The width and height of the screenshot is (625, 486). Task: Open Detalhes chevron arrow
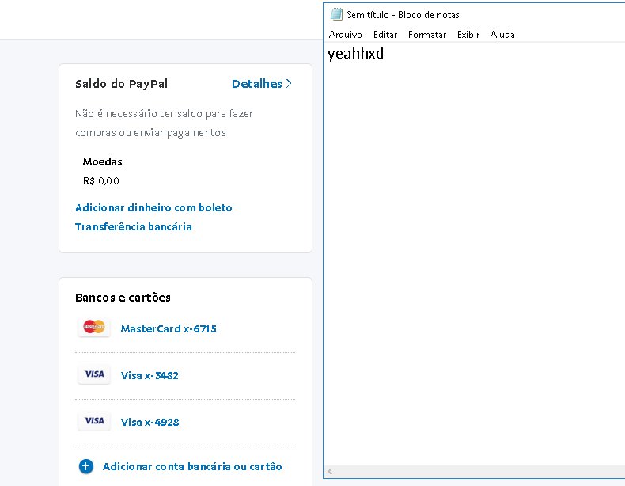[289, 83]
